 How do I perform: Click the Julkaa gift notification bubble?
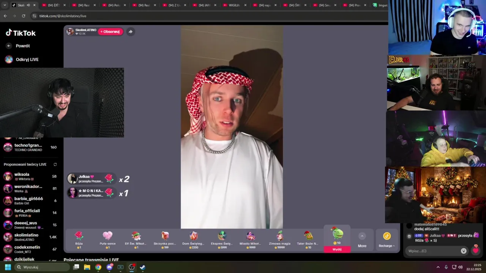tap(91, 179)
